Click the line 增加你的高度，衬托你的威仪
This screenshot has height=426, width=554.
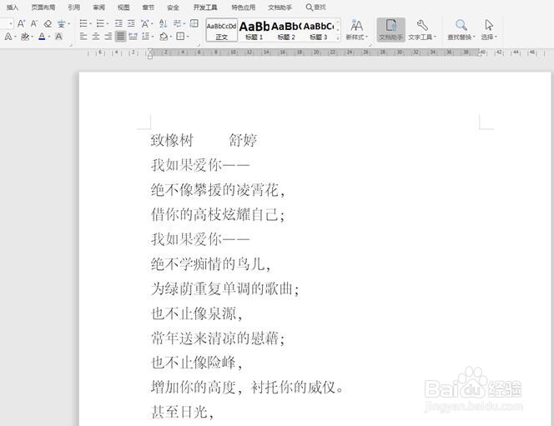(247, 388)
